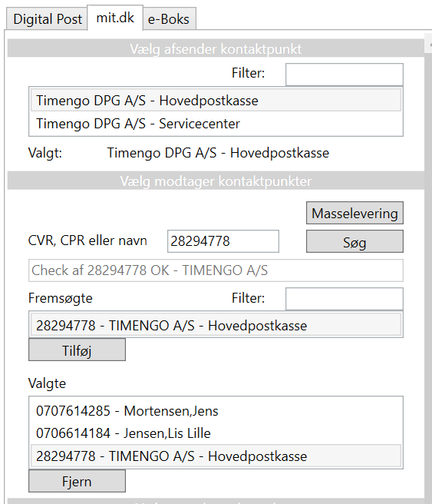432x504 pixels.
Task: Select 28294778 TIMENGO A/S in Valgte list
Action: 216,456
